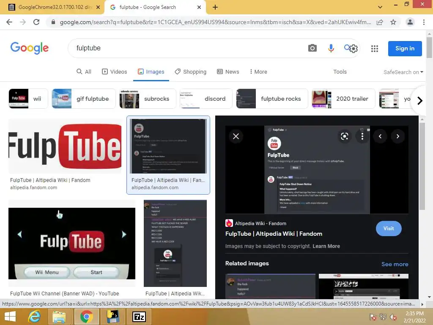Open the Windows Start button
The image size is (433, 325).
click(x=10, y=317)
